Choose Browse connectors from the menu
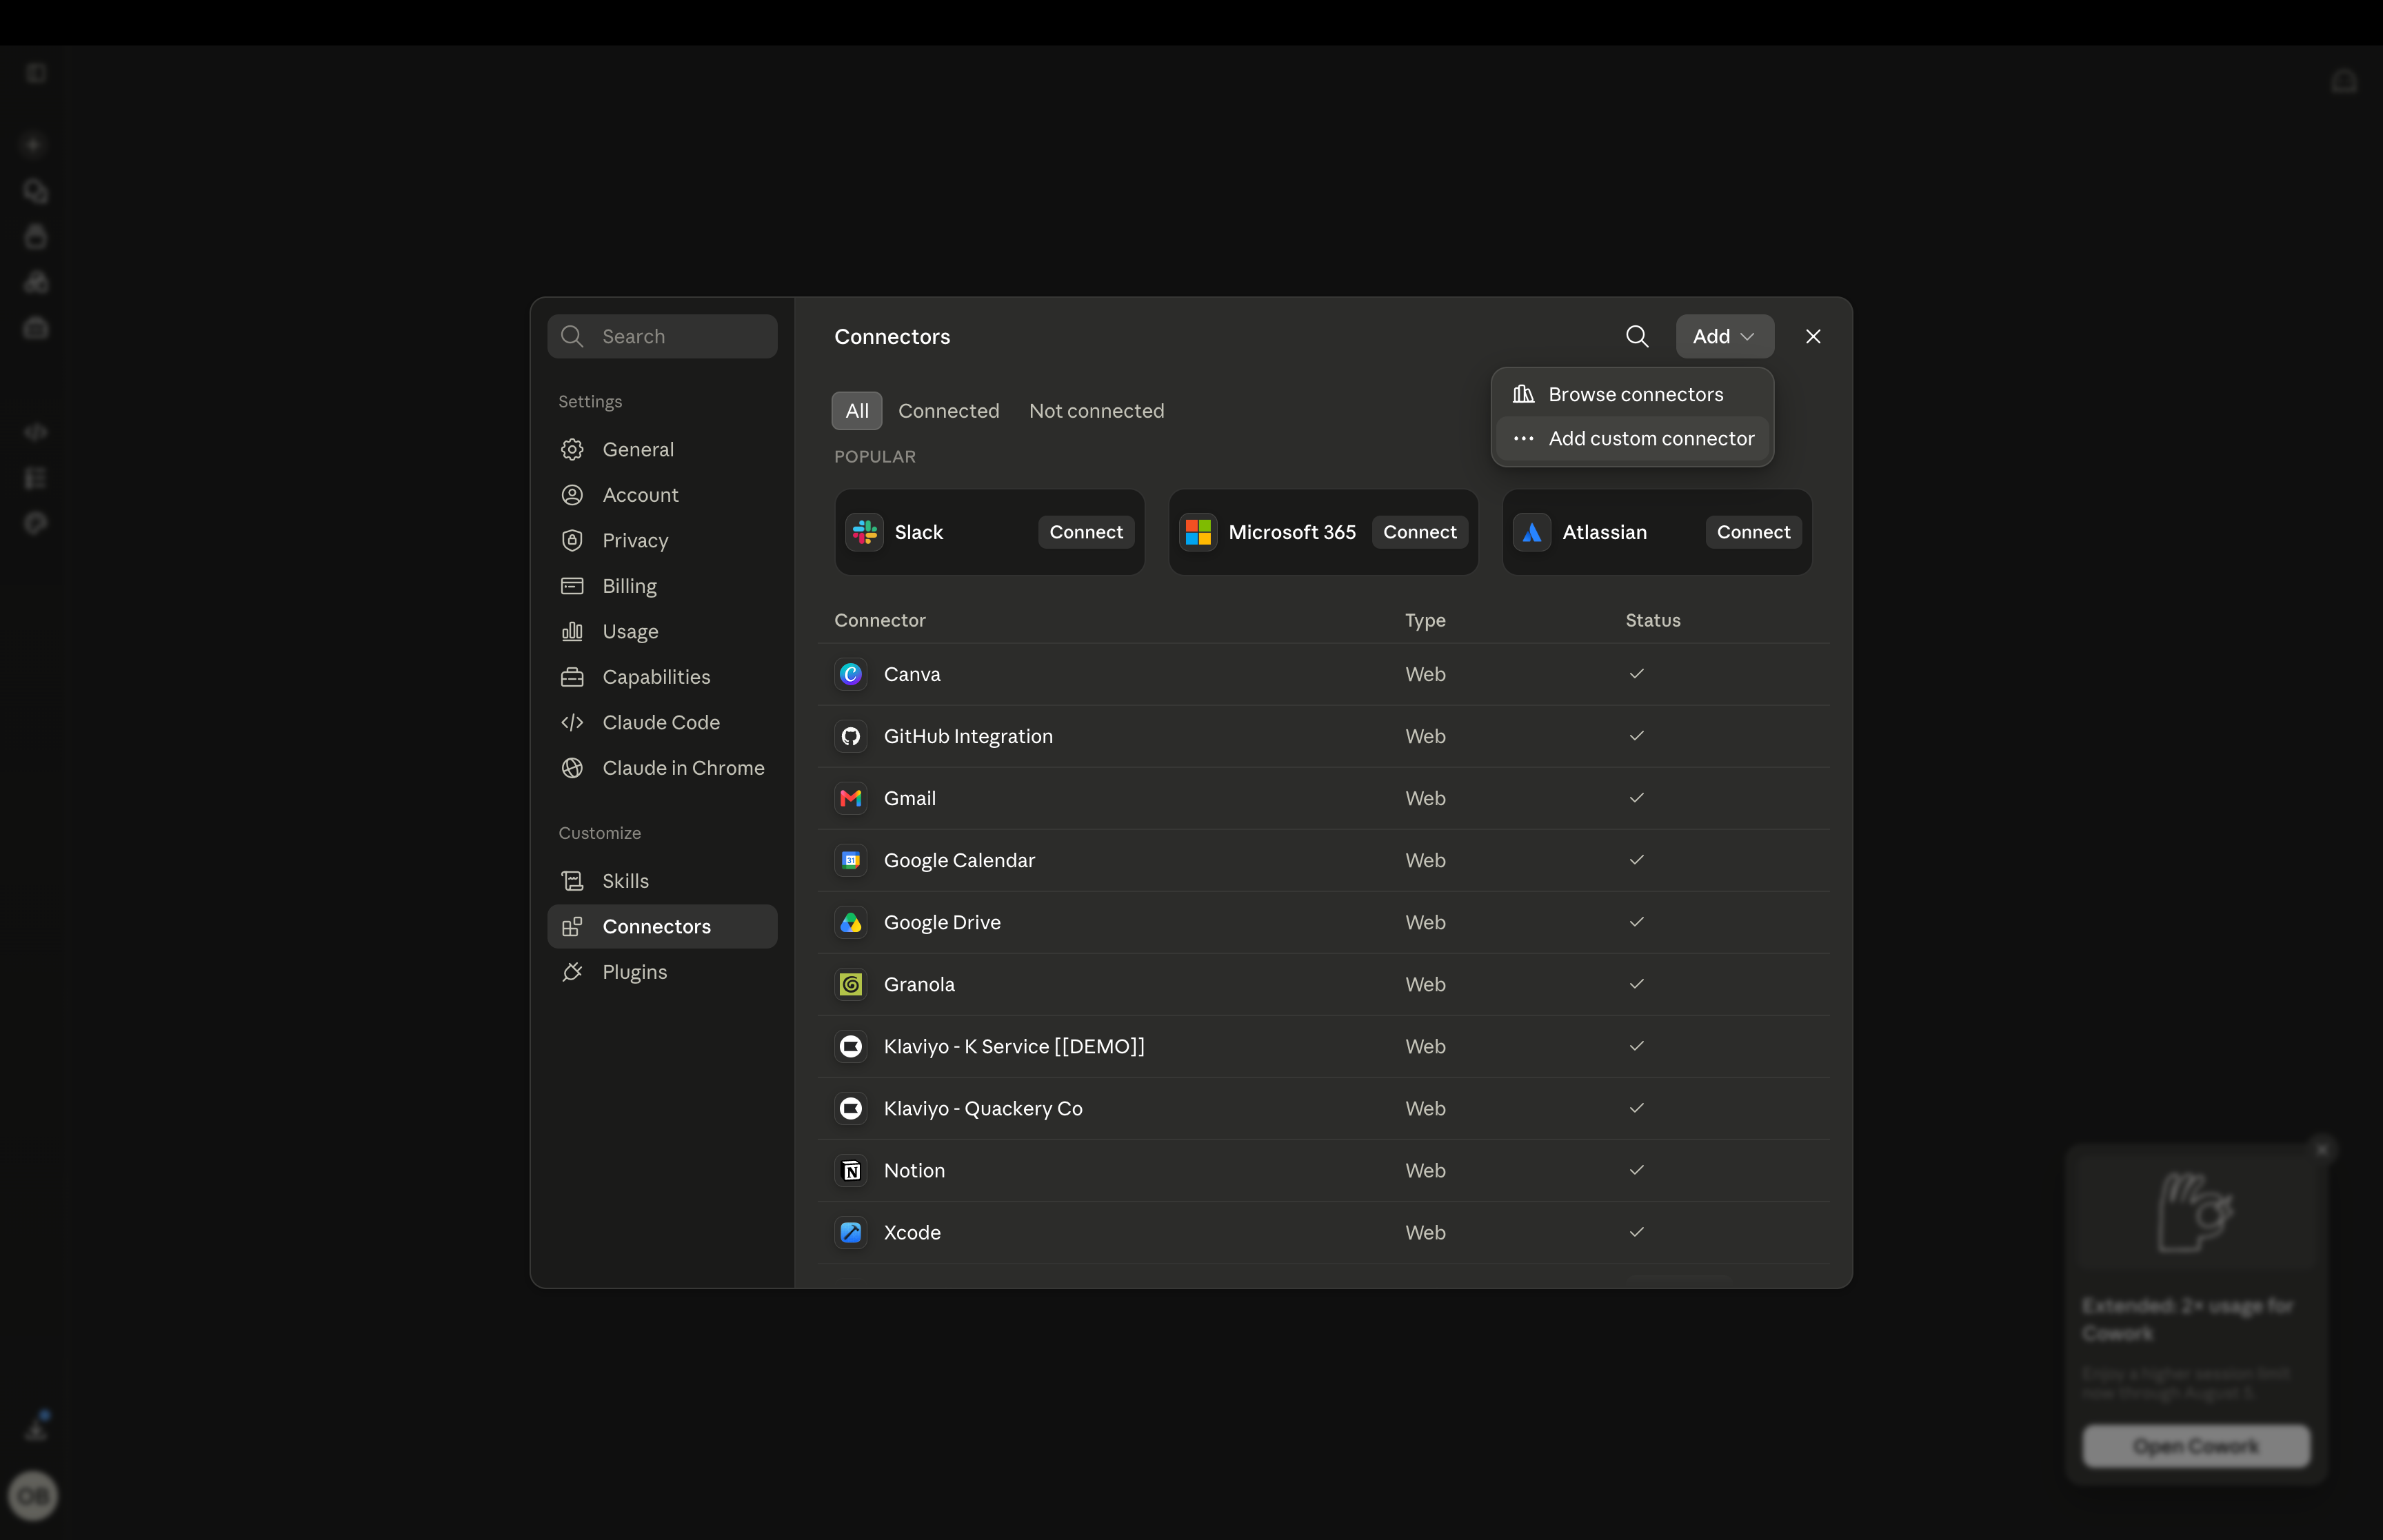The width and height of the screenshot is (2383, 1540). tap(1633, 394)
